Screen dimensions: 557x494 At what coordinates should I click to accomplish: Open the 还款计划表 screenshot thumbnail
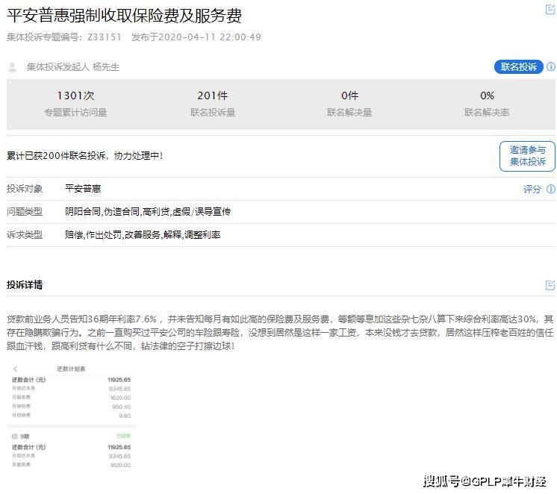[72, 416]
